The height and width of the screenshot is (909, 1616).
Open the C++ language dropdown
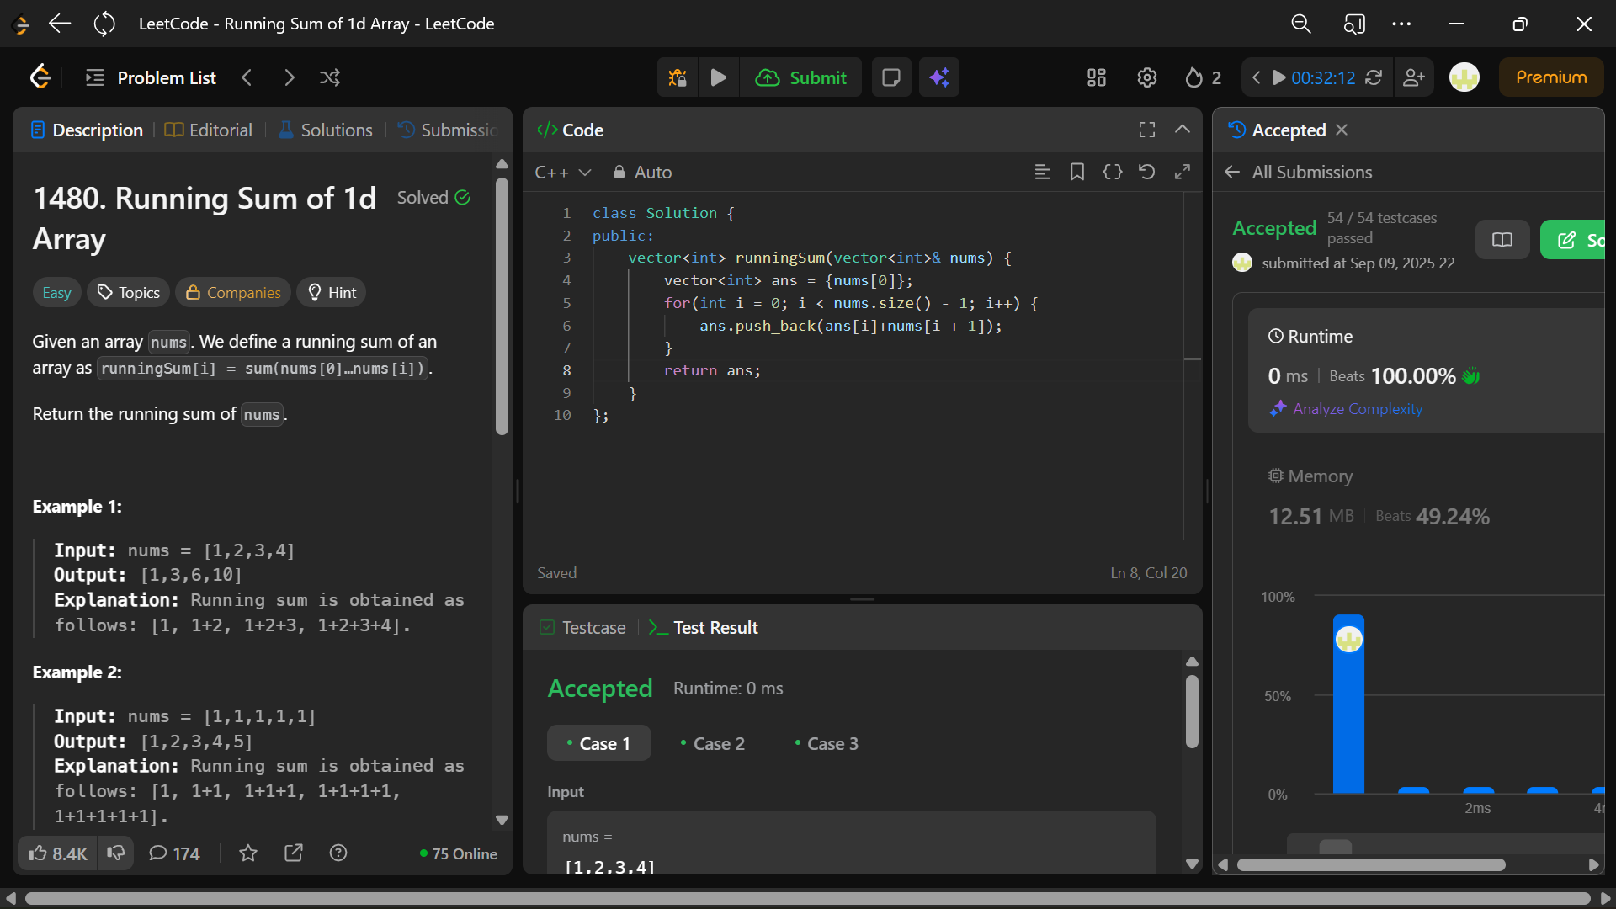(563, 172)
